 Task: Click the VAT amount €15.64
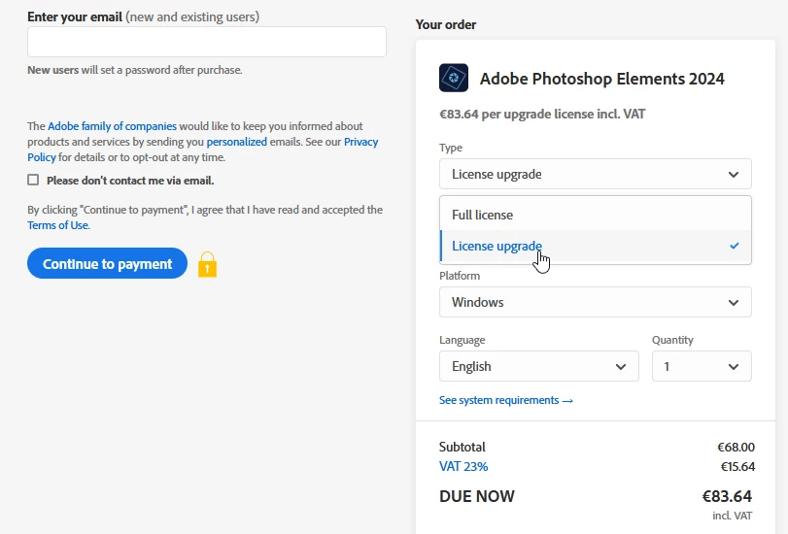click(x=737, y=467)
